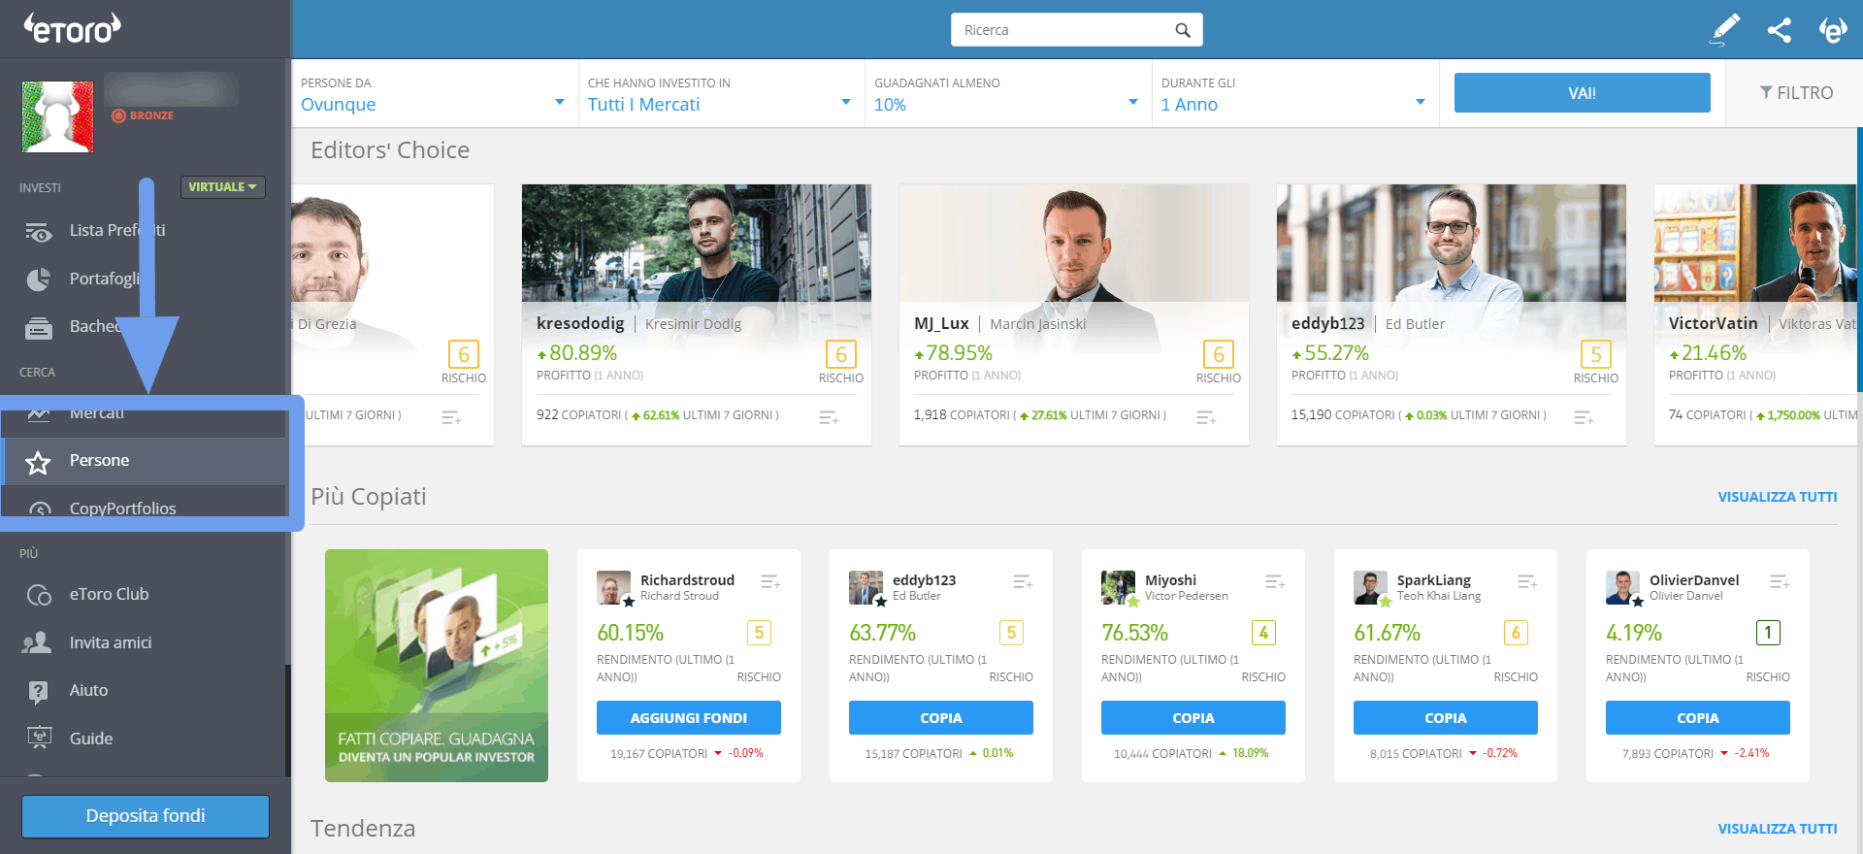Screen dimensions: 1863x854
Task: Click COPIA for eddyb123
Action: point(941,718)
